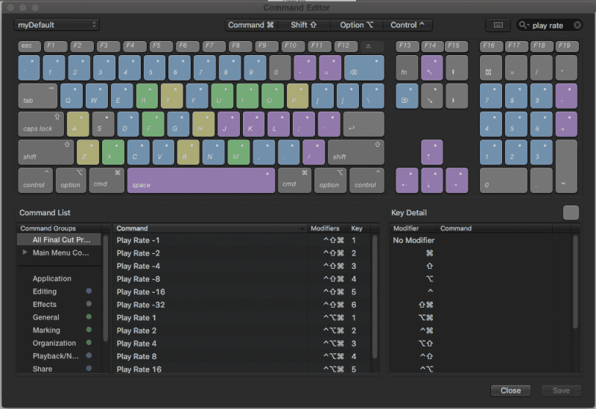Select the tab key on virtual keyboard
The height and width of the screenshot is (409, 596).
[x=38, y=96]
